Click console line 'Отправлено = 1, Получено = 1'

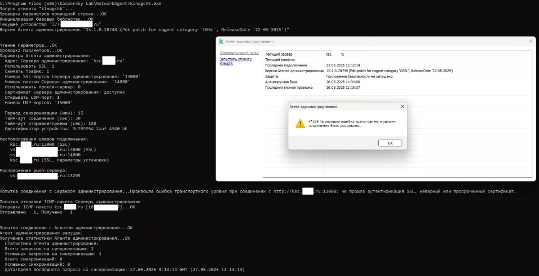(x=36, y=212)
